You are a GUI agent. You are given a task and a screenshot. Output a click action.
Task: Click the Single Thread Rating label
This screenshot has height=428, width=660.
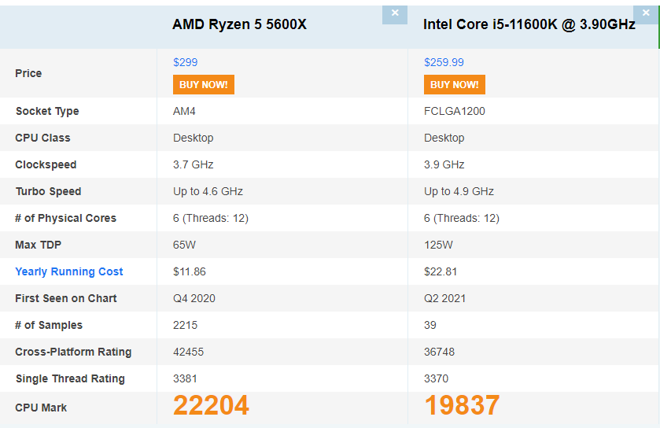coord(70,378)
